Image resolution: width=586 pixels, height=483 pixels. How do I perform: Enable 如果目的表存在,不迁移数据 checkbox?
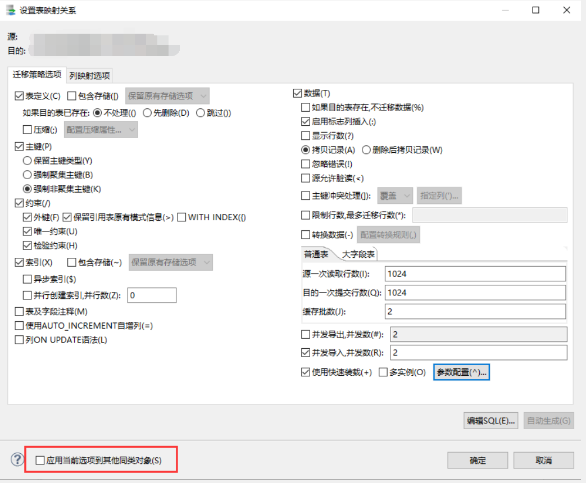pyautogui.click(x=306, y=108)
